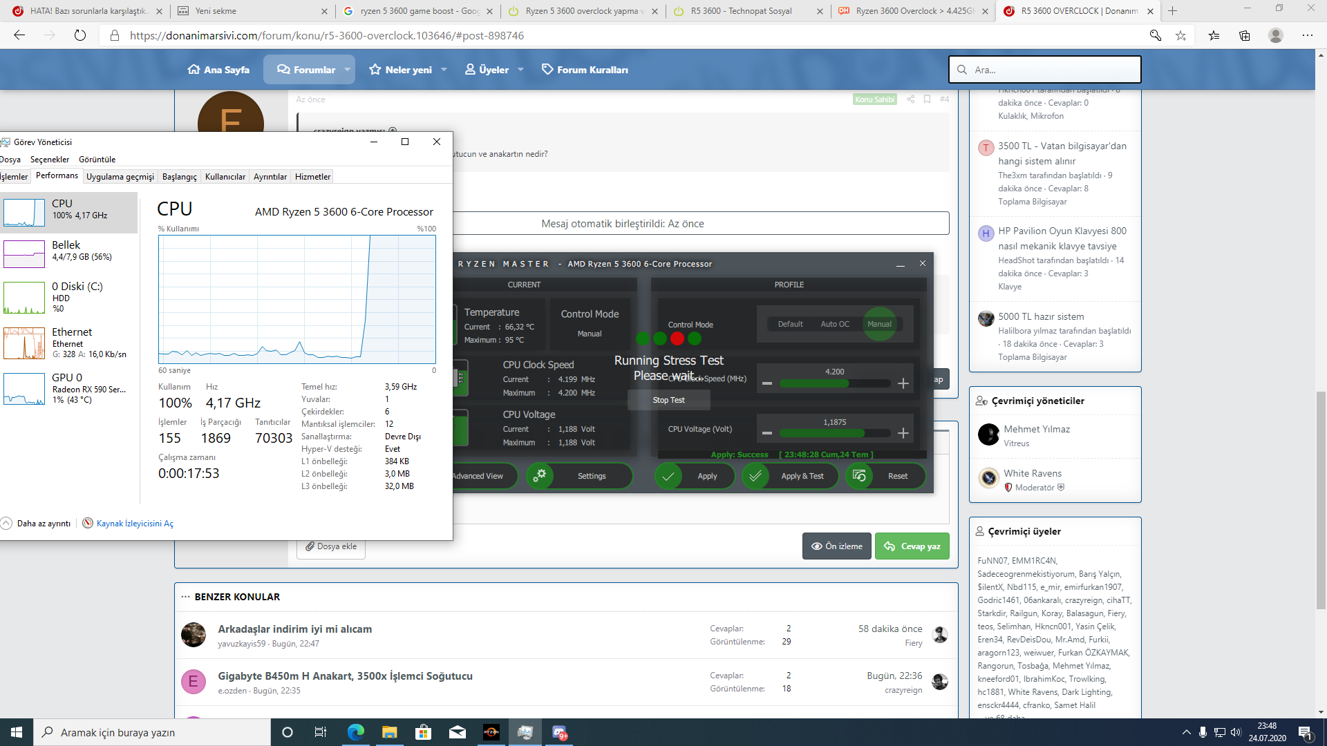Click the Stop Test button
The image size is (1327, 746).
pos(668,400)
